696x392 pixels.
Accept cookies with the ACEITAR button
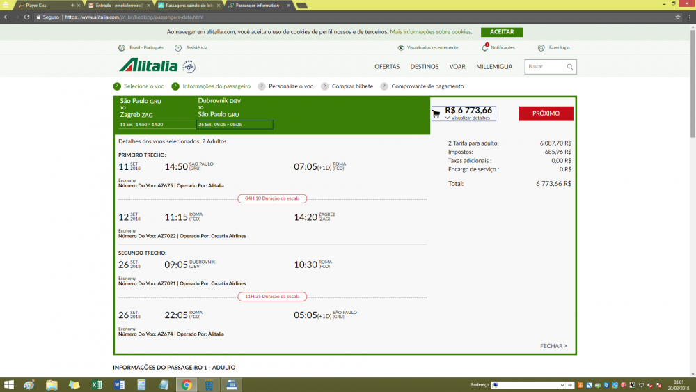pyautogui.click(x=501, y=32)
